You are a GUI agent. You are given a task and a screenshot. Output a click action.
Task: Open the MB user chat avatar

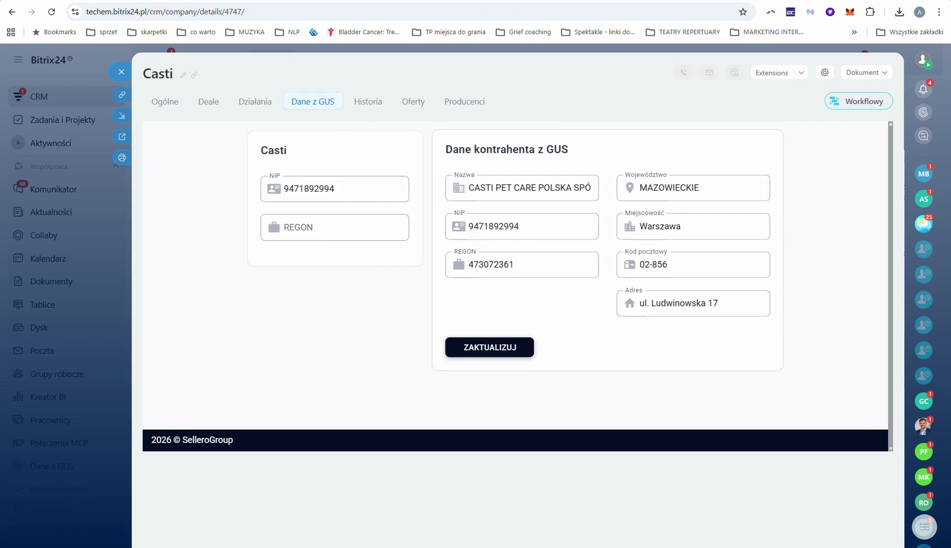(x=923, y=174)
